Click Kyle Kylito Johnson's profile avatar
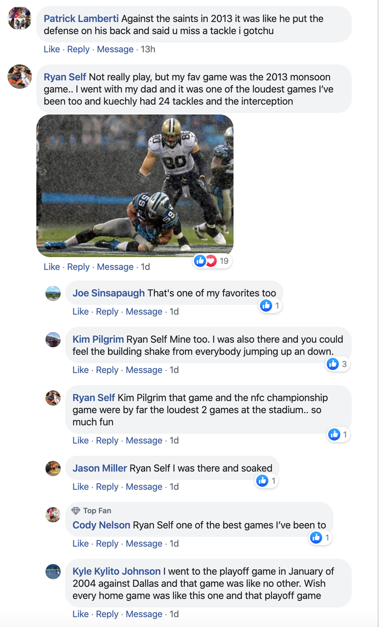This screenshot has width=379, height=627. point(53,571)
